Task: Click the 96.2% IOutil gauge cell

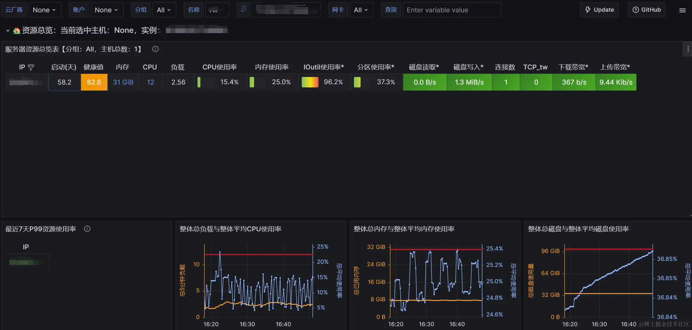Action: click(325, 82)
